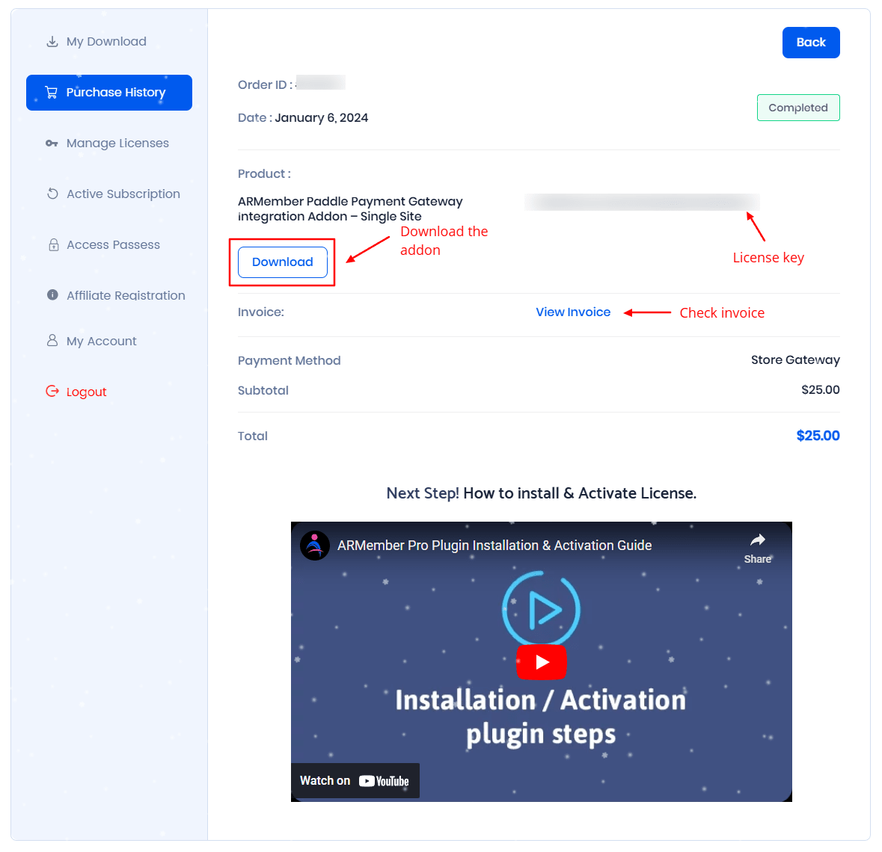
Task: Click the Invoice: label
Action: click(261, 312)
